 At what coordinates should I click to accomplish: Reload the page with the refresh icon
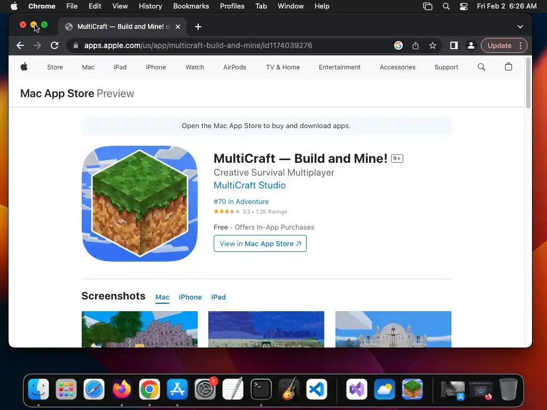[x=54, y=45]
